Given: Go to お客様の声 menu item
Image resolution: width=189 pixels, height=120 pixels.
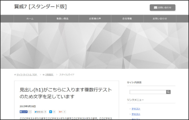Looking at the screenshot, I should point(95,19).
